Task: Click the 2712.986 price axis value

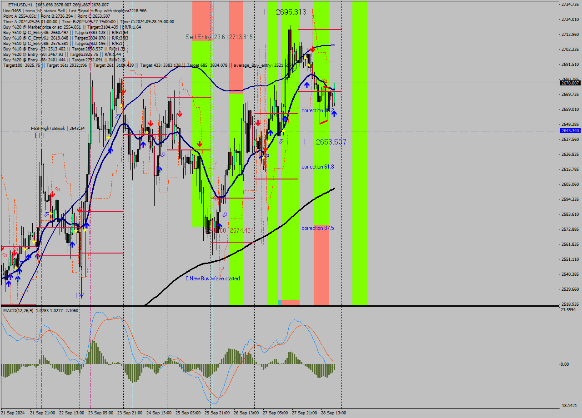Action: tap(570, 34)
